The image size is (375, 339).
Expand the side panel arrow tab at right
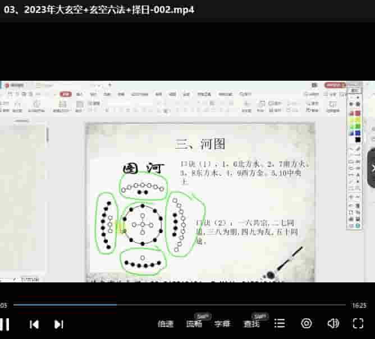tap(372, 168)
